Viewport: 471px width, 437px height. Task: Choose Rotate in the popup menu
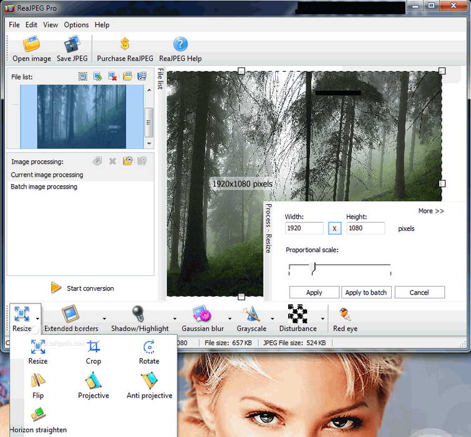(x=149, y=351)
